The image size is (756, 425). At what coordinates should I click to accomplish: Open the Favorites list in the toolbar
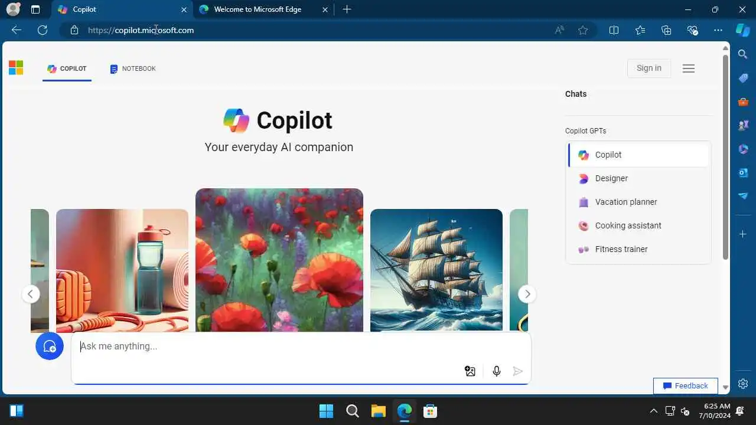click(x=640, y=30)
